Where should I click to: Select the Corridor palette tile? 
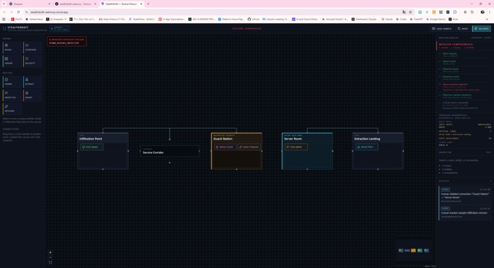point(32,48)
